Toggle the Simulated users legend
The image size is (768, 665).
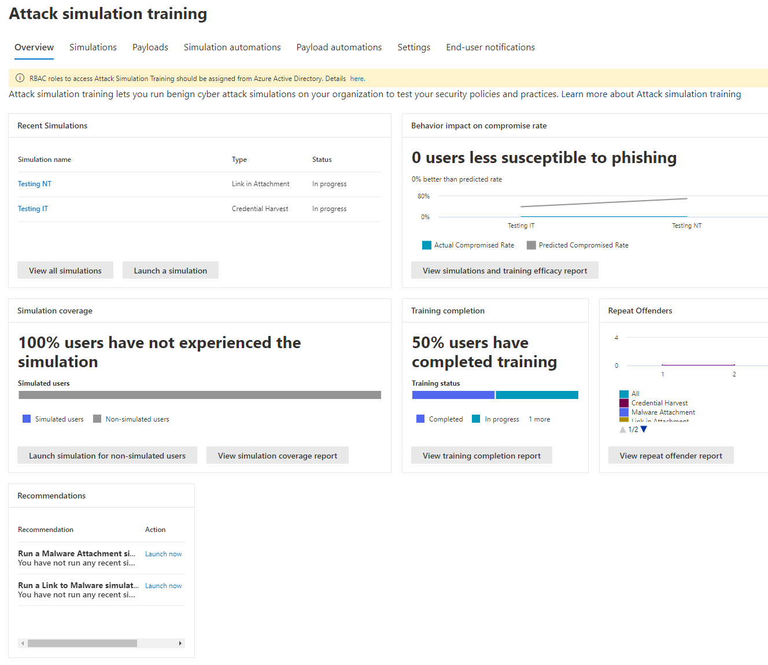53,419
